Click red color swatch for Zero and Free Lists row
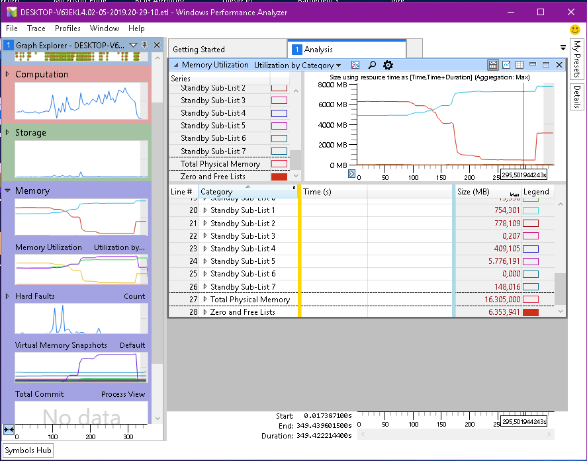Screen dimensions: 587x461 pyautogui.click(x=530, y=312)
